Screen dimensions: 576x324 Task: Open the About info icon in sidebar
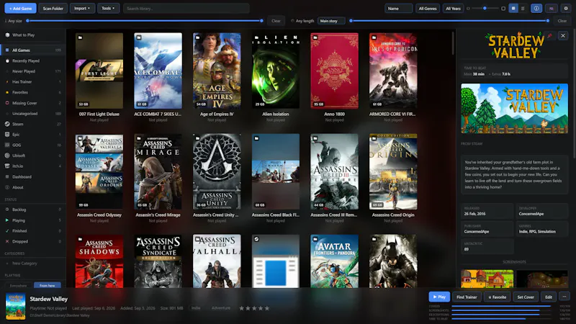[x=7, y=187]
